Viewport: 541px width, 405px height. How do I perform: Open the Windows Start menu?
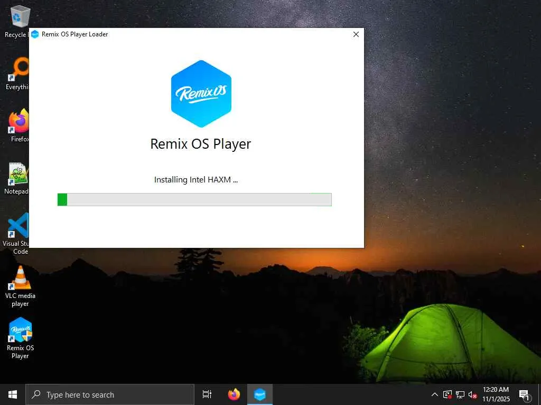(13, 394)
